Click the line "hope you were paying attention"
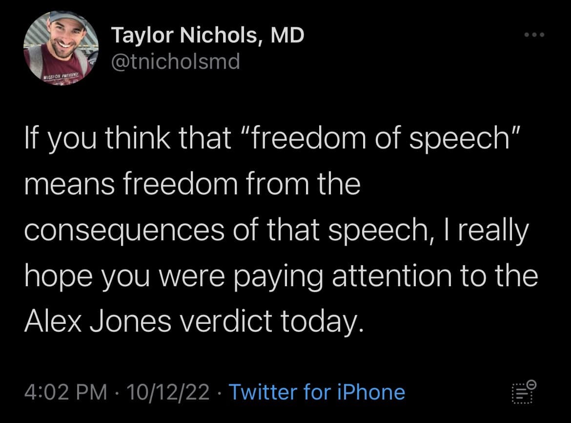The image size is (571, 423). (281, 276)
